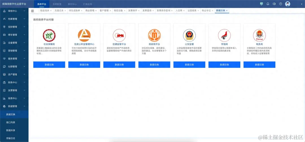Expand the 审核中心 chevron
This screenshot has width=305, height=142.
[x=24, y=11]
